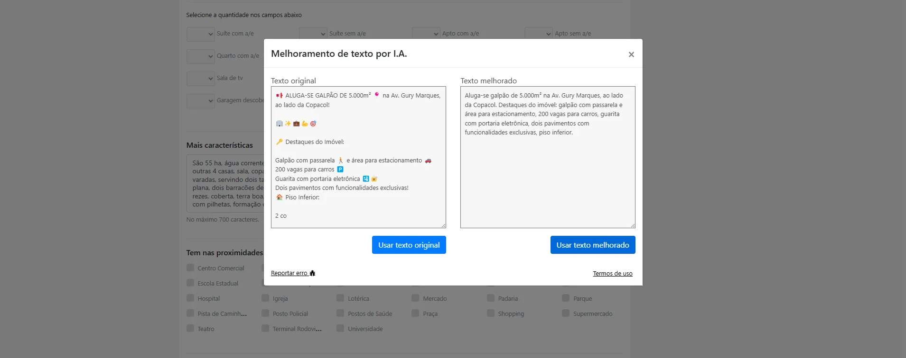
Task: Expand the Apto com a/e dropdown
Action: pyautogui.click(x=426, y=34)
